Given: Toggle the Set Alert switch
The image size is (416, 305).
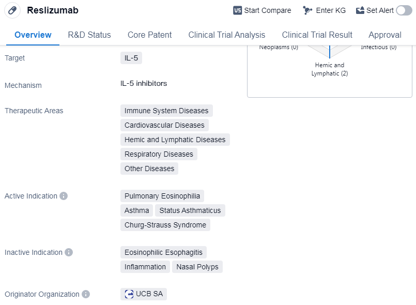Looking at the screenshot, I should tap(404, 10).
